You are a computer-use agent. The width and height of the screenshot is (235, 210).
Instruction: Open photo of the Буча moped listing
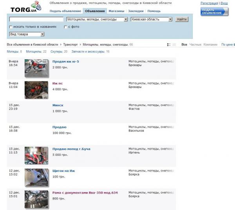coord(36,155)
